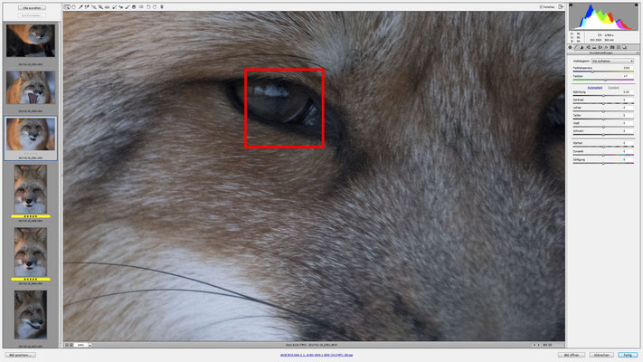Viewport: 643px width, 362px height.
Task: Open the Presets panel tab
Action: 619,47
